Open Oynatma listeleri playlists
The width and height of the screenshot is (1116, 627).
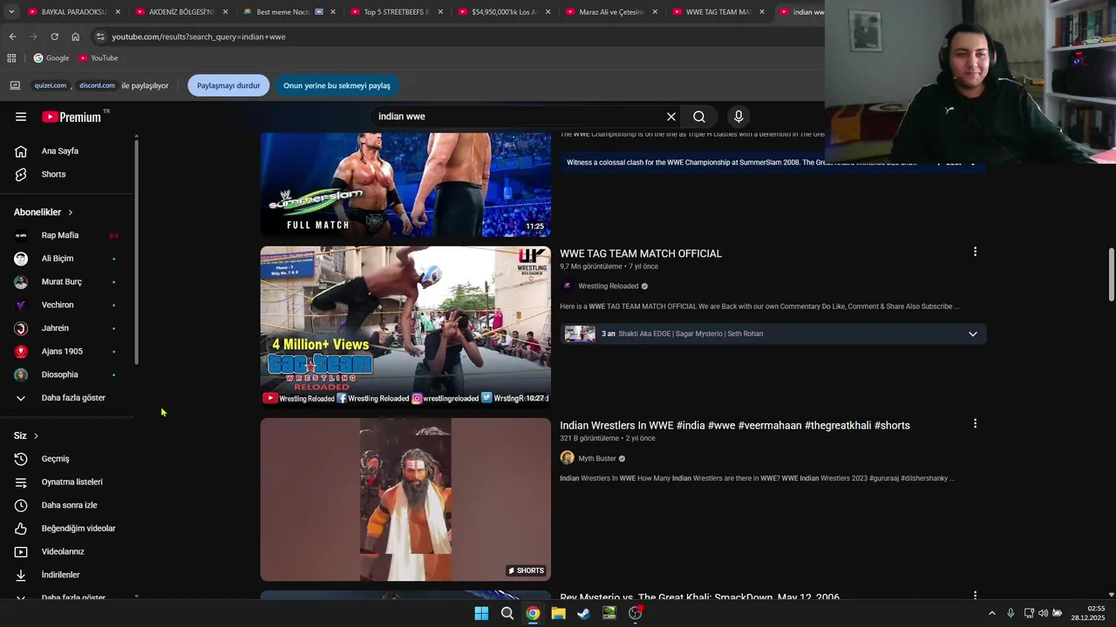click(70, 482)
